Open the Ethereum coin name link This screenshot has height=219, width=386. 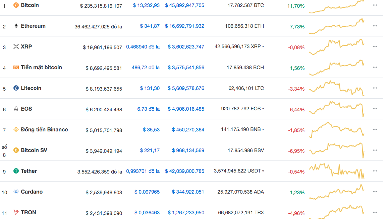click(33, 26)
